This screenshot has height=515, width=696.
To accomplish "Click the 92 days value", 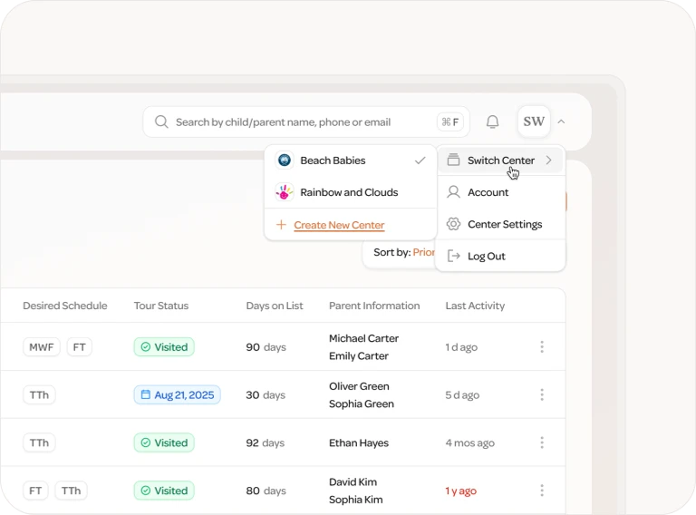I will click(x=265, y=443).
